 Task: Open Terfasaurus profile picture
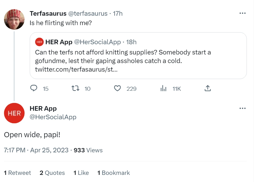click(14, 19)
